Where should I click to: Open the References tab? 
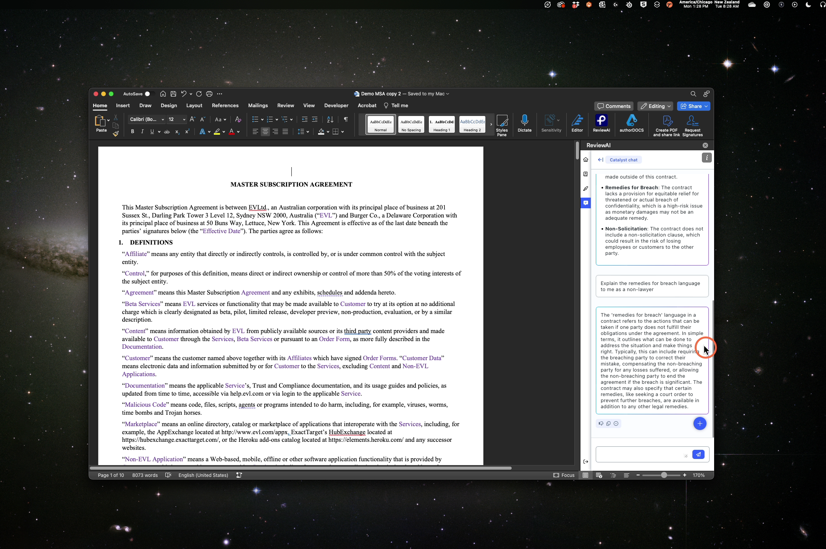click(x=225, y=105)
